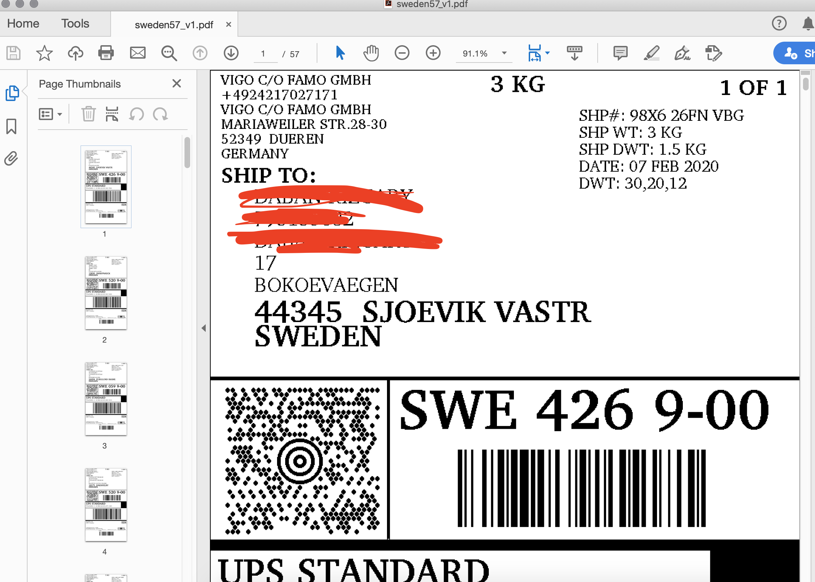The height and width of the screenshot is (582, 815).
Task: Click the thumbnails panel scrollbar
Action: pos(187,152)
